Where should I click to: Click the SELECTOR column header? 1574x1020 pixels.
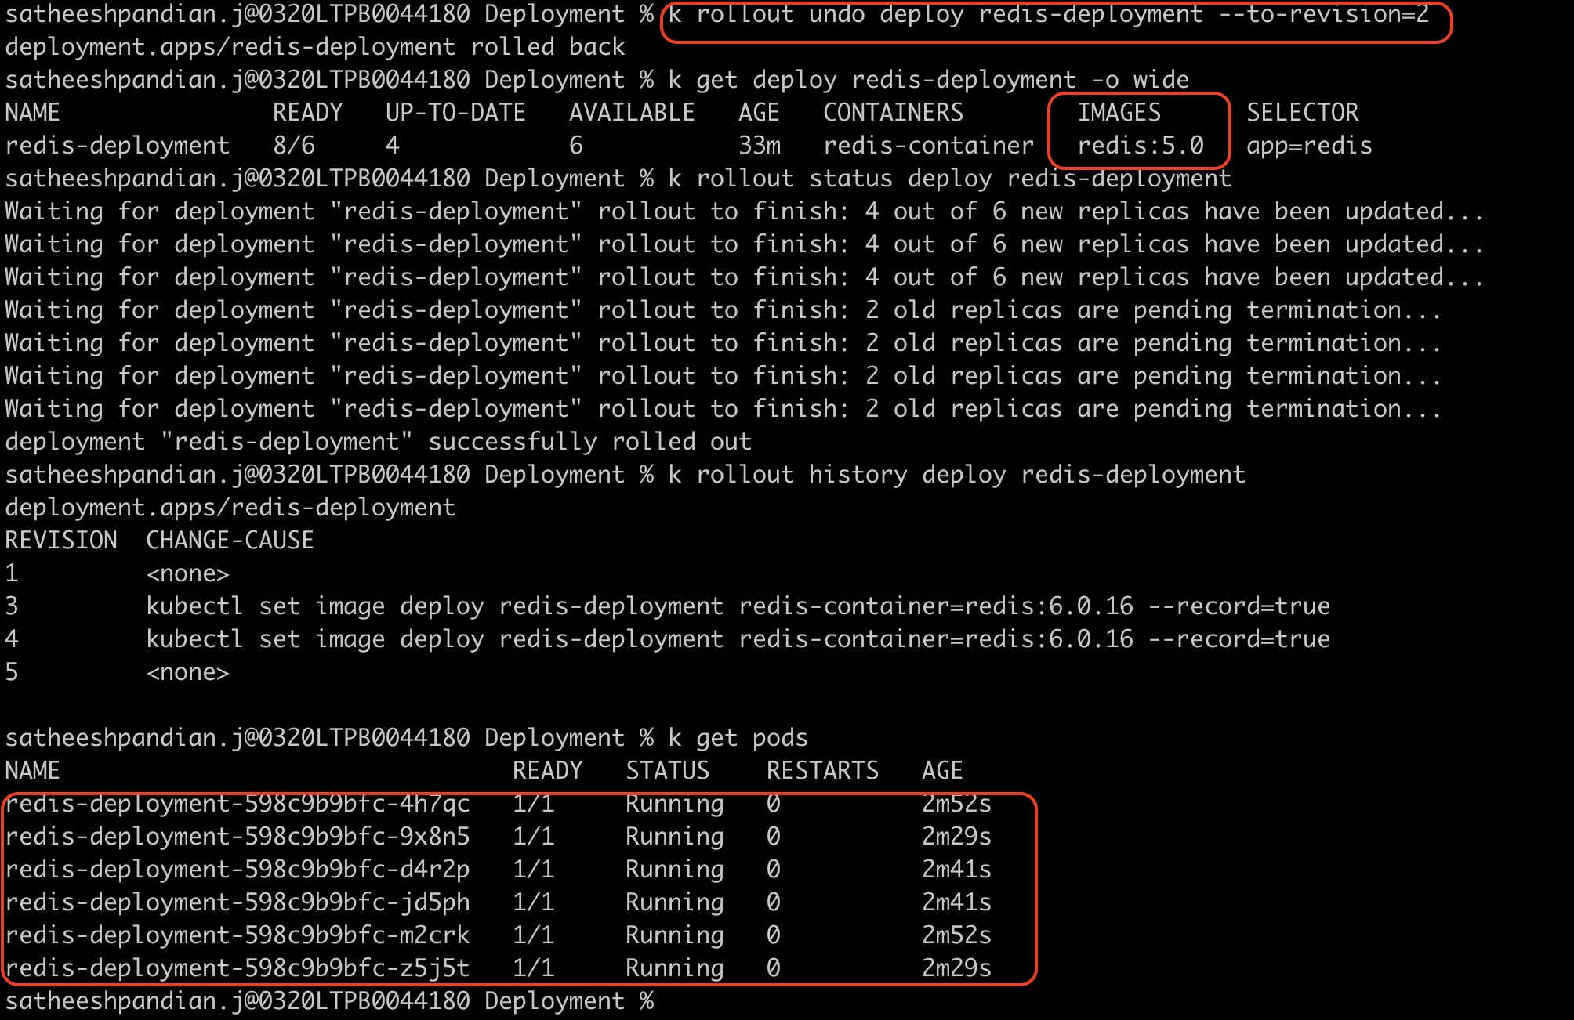(x=1302, y=113)
